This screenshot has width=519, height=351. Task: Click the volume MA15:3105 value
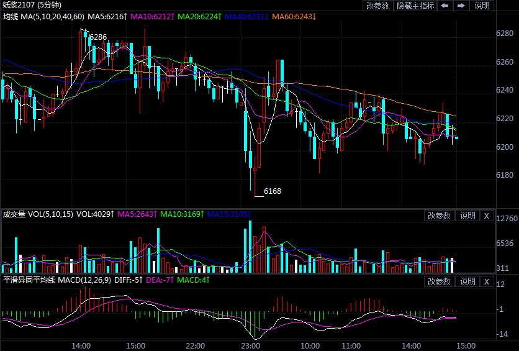[229, 214]
